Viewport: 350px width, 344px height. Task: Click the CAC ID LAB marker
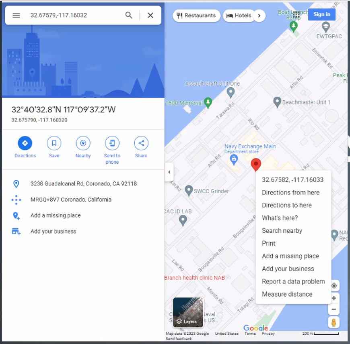pos(183,220)
